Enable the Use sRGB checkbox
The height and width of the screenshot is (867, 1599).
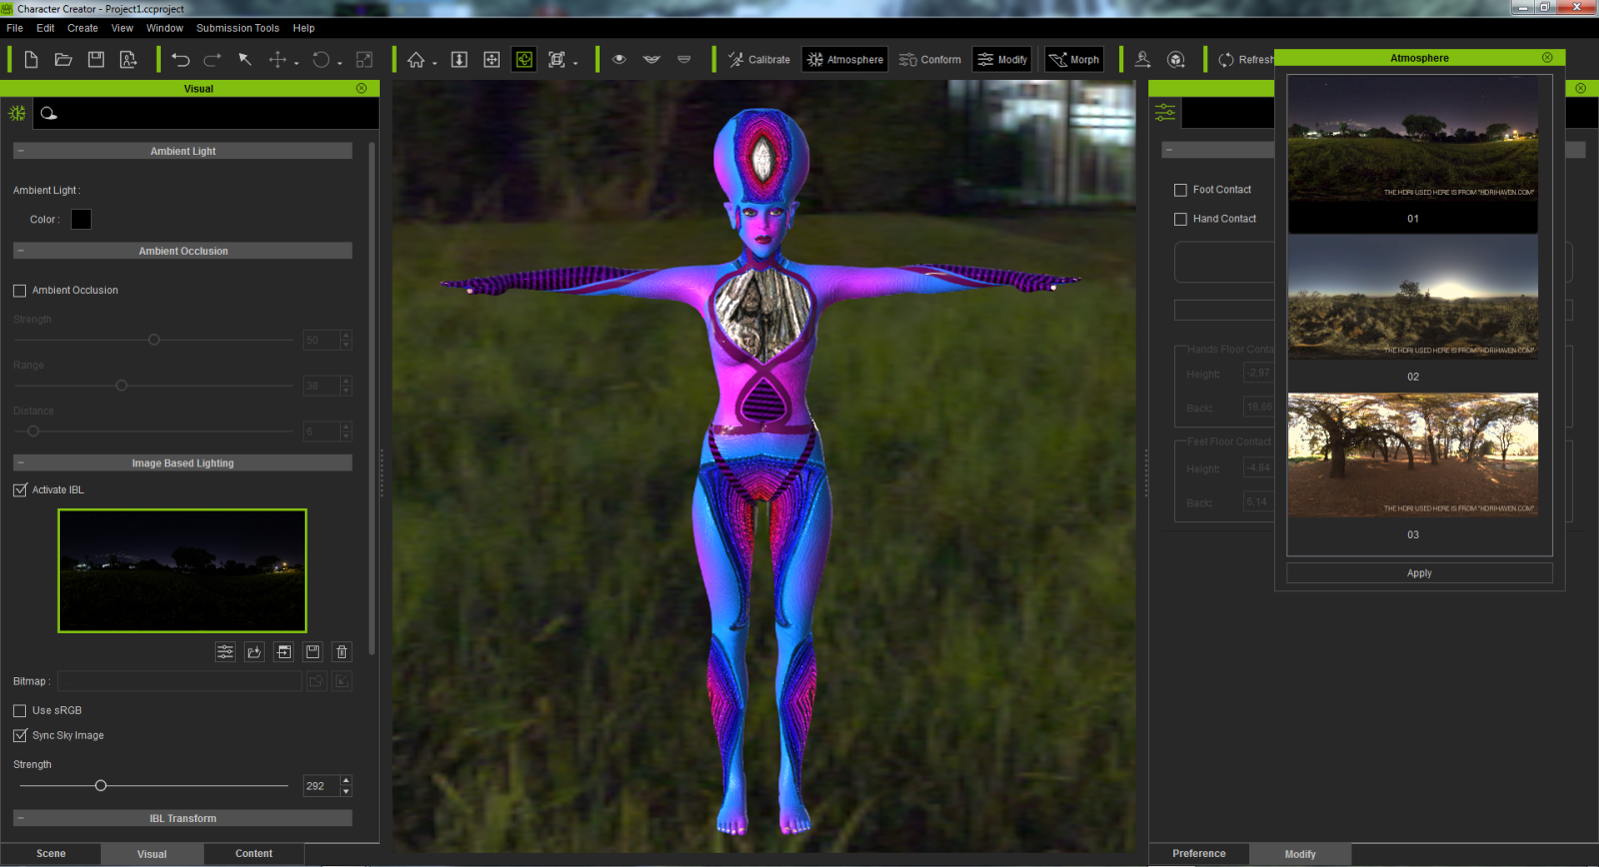click(x=20, y=711)
